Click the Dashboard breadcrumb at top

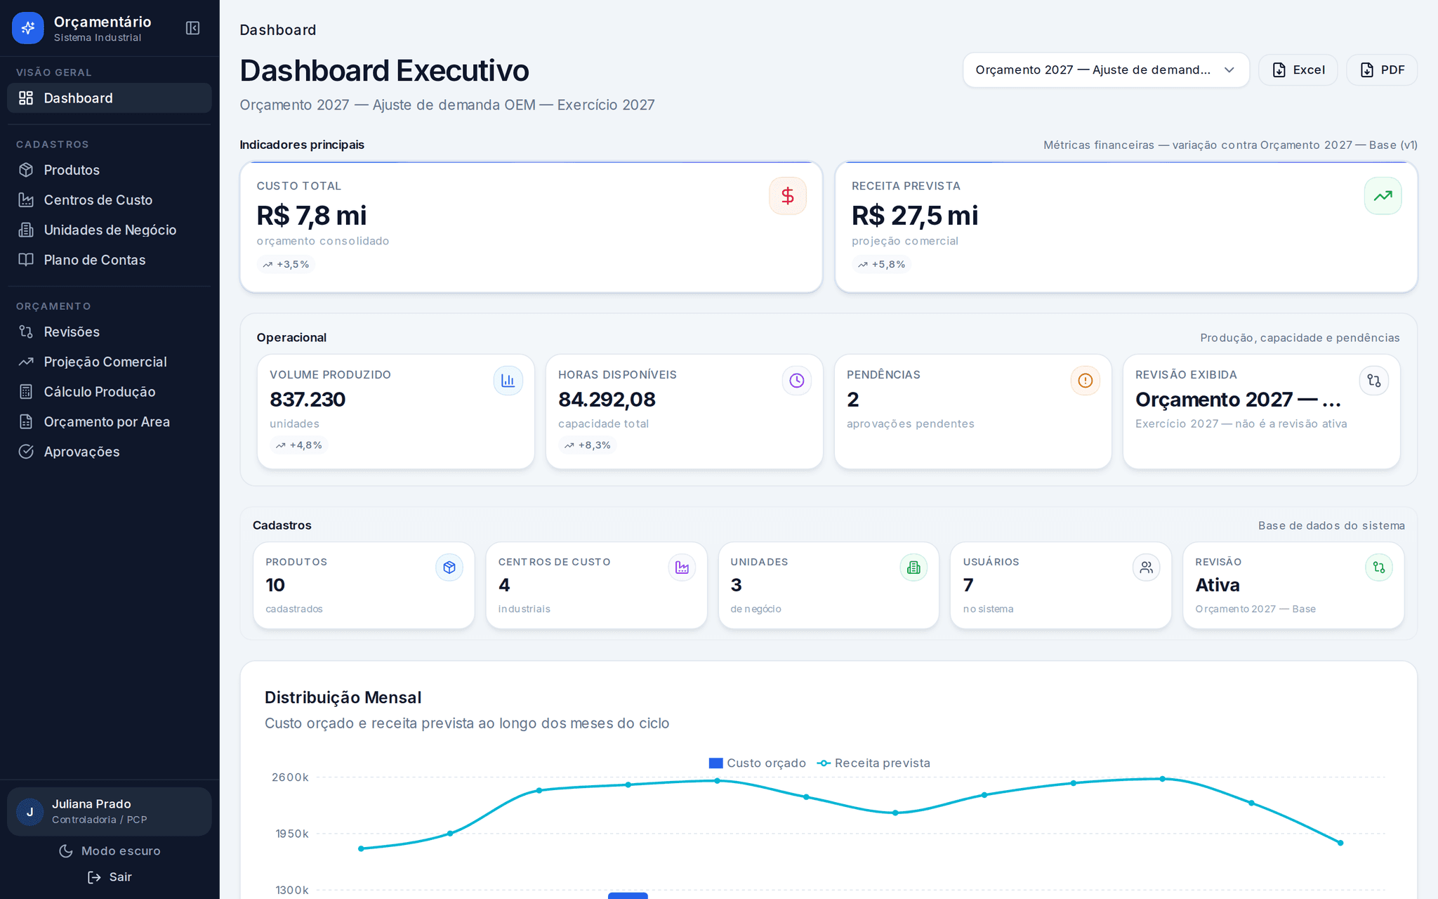(x=278, y=29)
